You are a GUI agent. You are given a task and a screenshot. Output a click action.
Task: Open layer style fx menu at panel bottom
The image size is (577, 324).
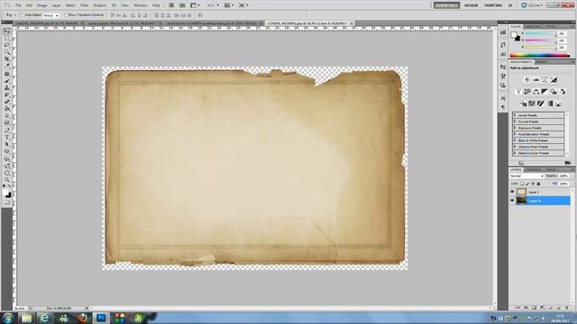pos(526,308)
